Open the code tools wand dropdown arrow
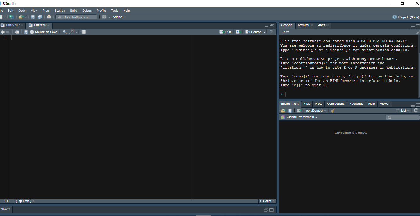Image resolution: width=420 pixels, height=216 pixels. (x=77, y=32)
